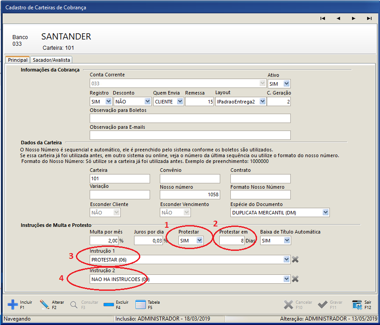Open the Layout IPadraoEntrega2 dropdown
The height and width of the screenshot is (325, 380).
coord(262,101)
